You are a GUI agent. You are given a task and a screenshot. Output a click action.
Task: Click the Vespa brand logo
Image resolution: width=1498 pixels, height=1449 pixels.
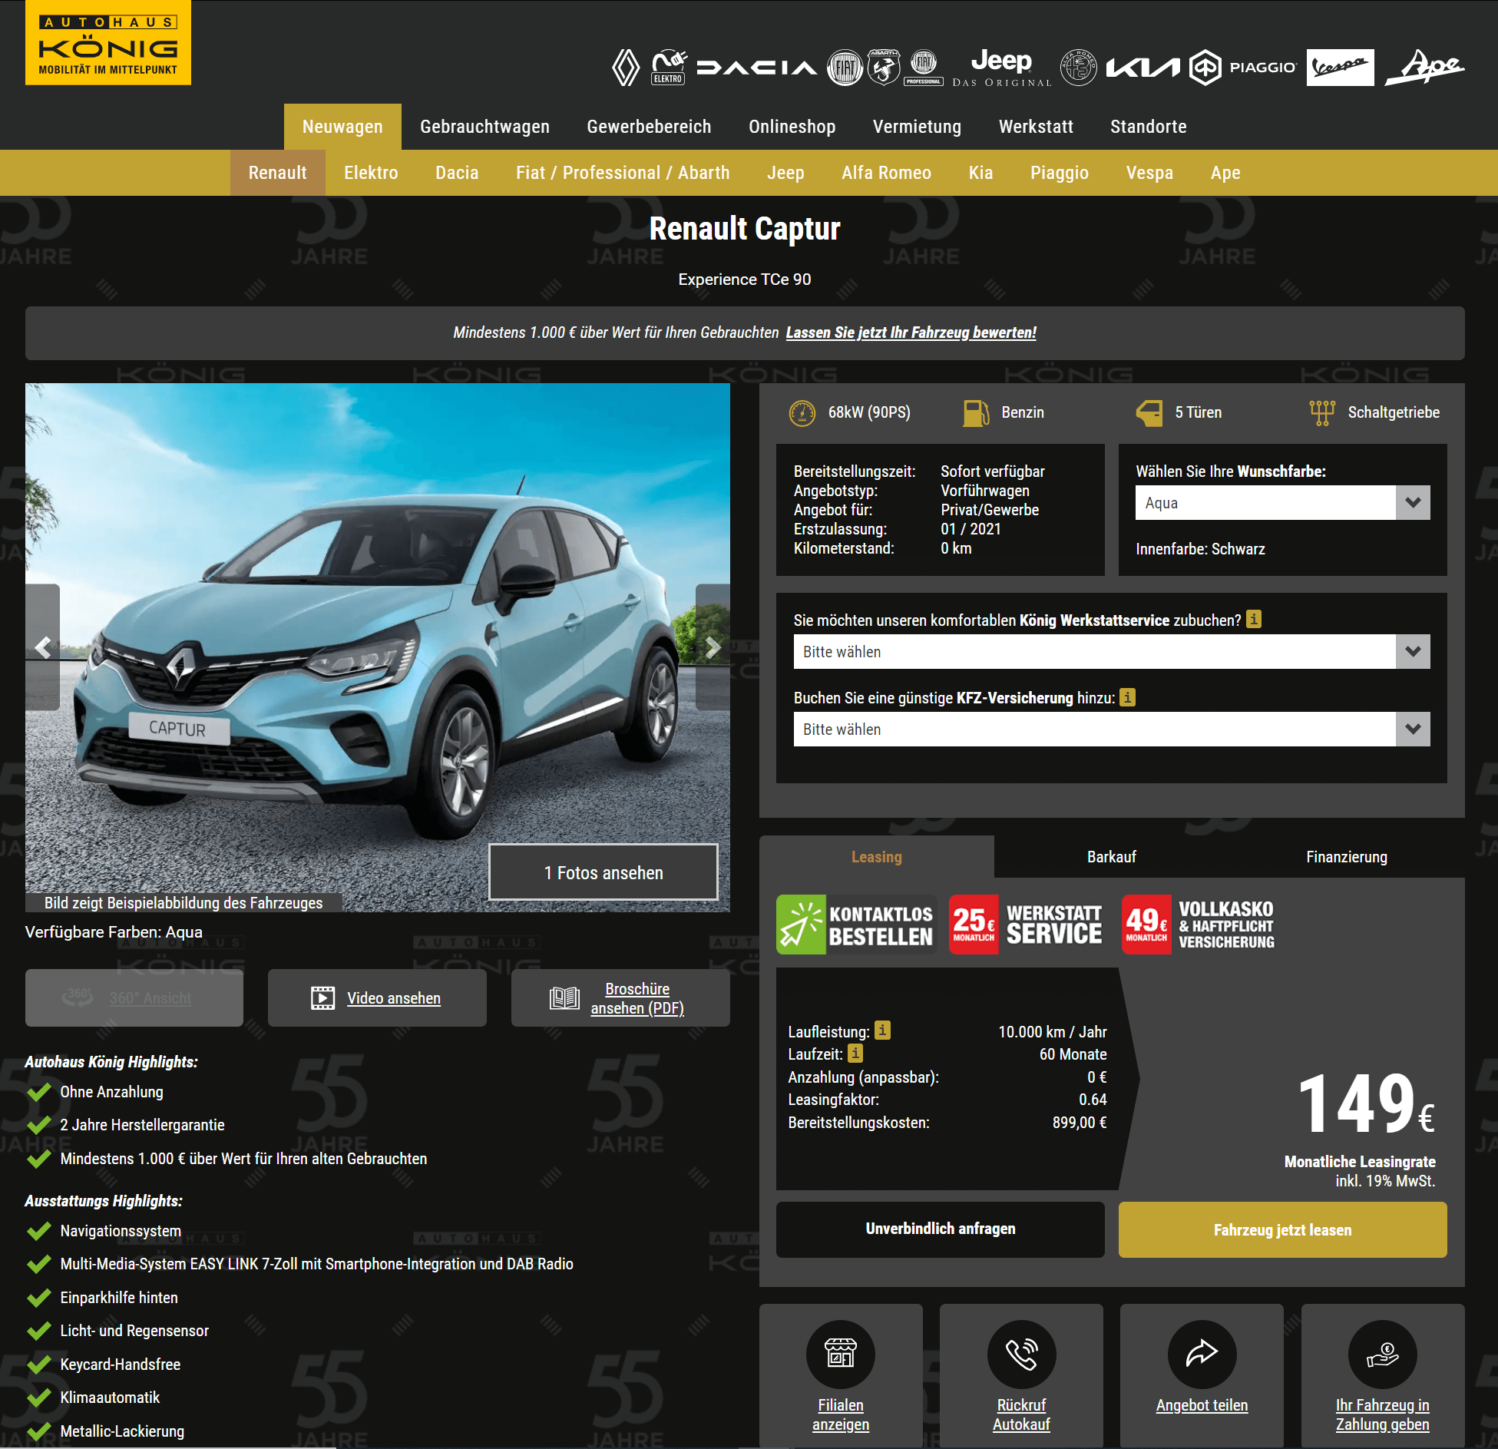pyautogui.click(x=1341, y=68)
